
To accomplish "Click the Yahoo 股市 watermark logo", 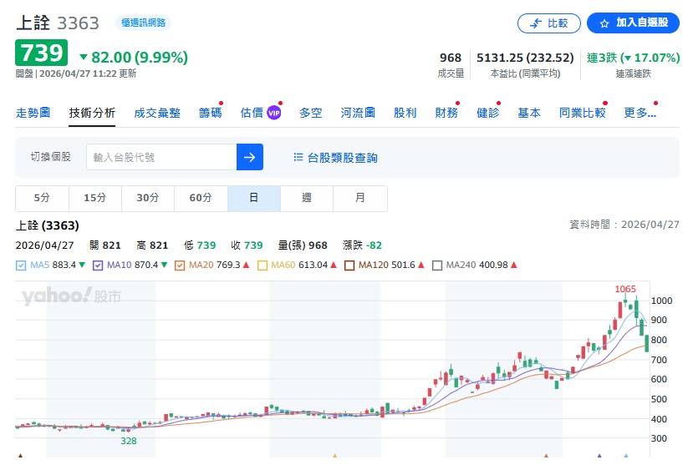I will pos(71,296).
